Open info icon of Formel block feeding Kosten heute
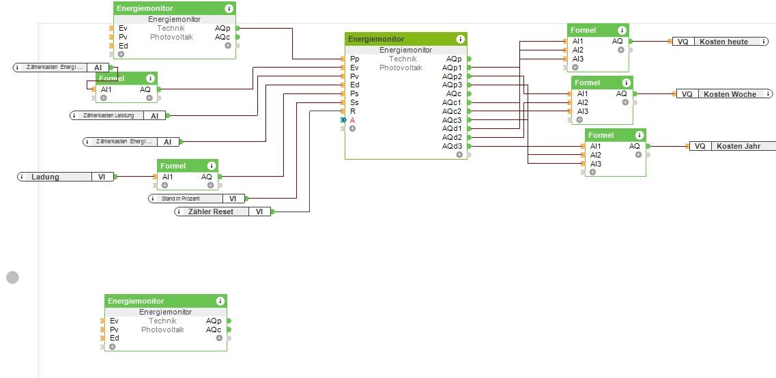The image size is (776, 378). pyautogui.click(x=622, y=30)
